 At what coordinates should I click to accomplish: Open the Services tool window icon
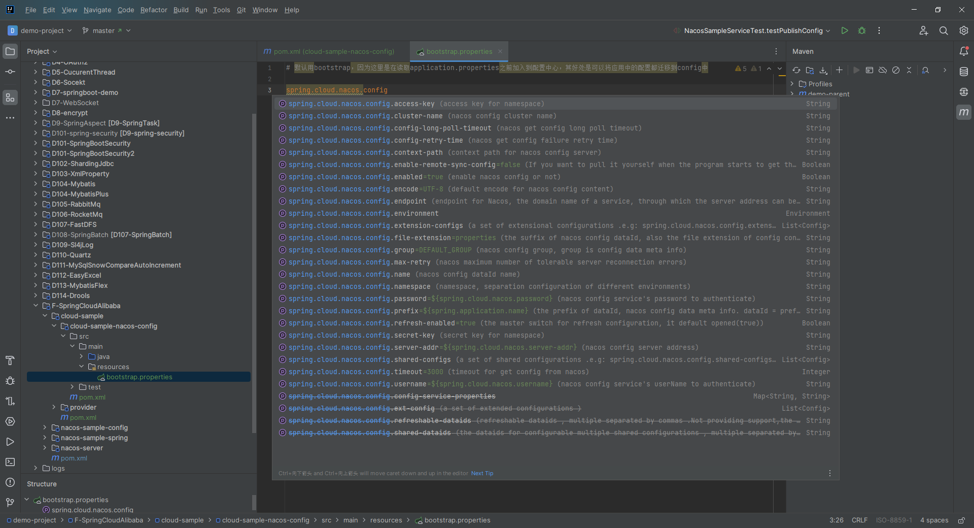(x=10, y=421)
